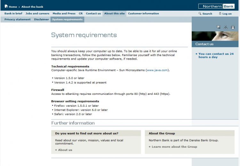The width and height of the screenshot is (240, 166).
Task: Open Jobs and careers menu item
Action: pos(37,13)
